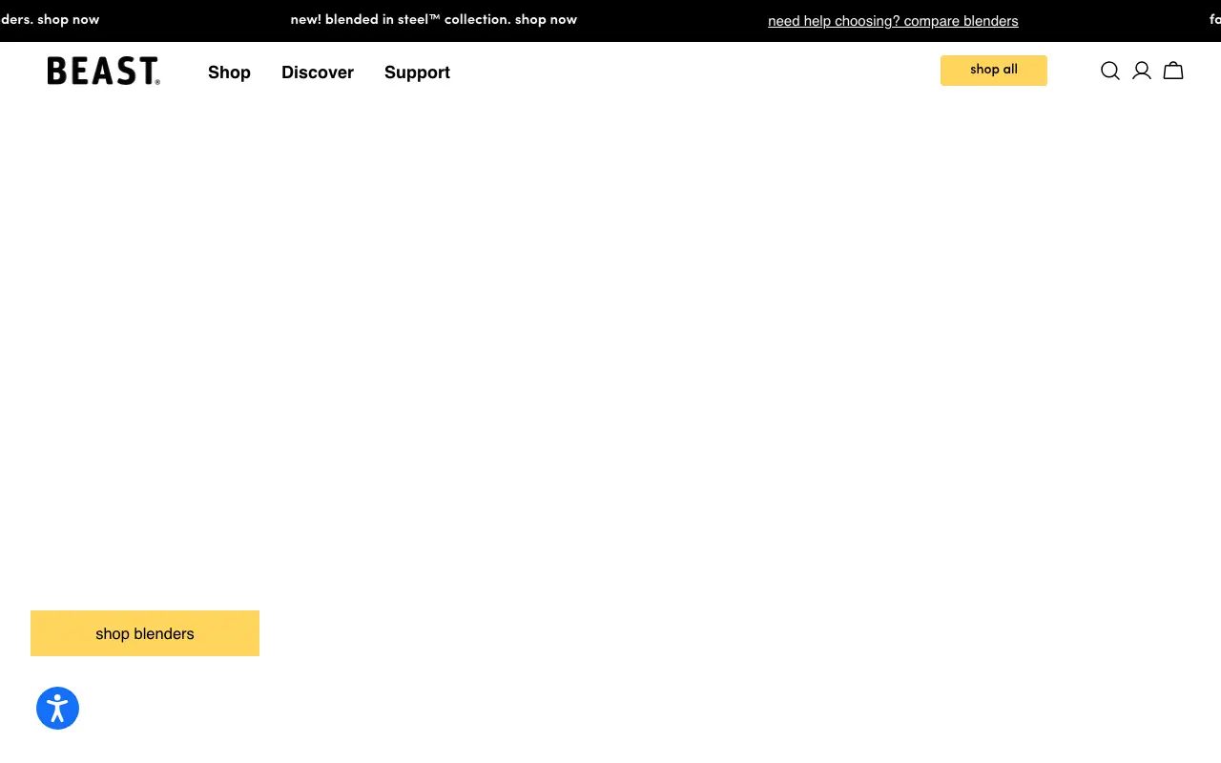
Task: Open the shopping bag cart icon
Action: (x=1173, y=71)
